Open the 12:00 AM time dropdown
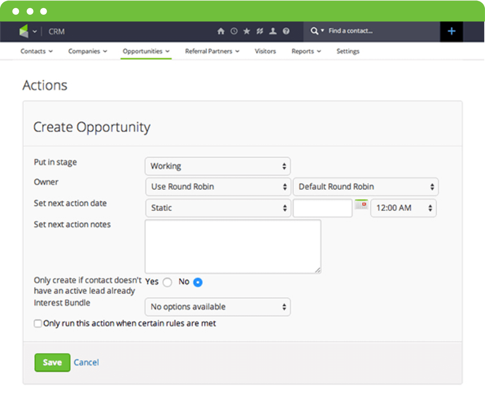The width and height of the screenshot is (485, 396). click(403, 208)
